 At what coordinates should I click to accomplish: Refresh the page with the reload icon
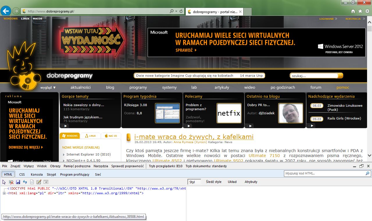pos(181,11)
